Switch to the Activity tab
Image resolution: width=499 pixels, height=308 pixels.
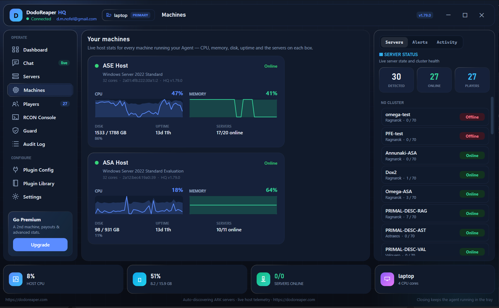[x=447, y=42]
